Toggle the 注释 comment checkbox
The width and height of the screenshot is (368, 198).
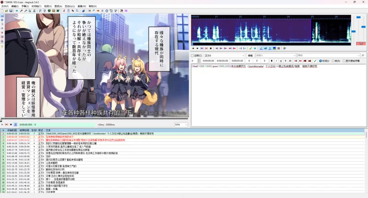[193, 55]
